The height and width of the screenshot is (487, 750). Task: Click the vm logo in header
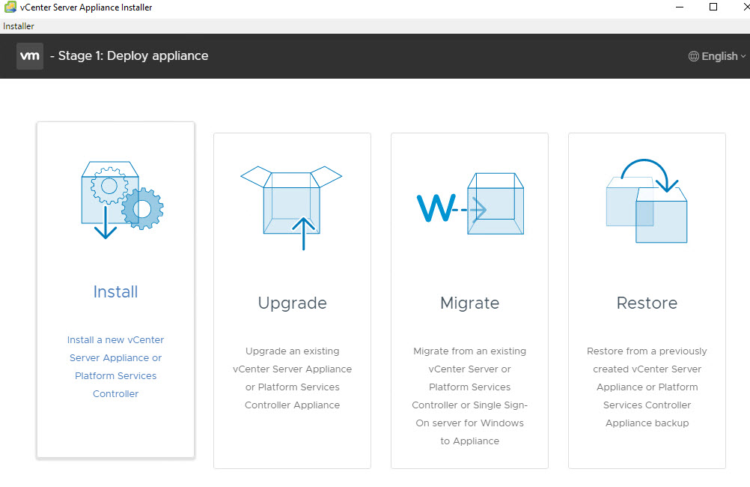click(x=30, y=56)
